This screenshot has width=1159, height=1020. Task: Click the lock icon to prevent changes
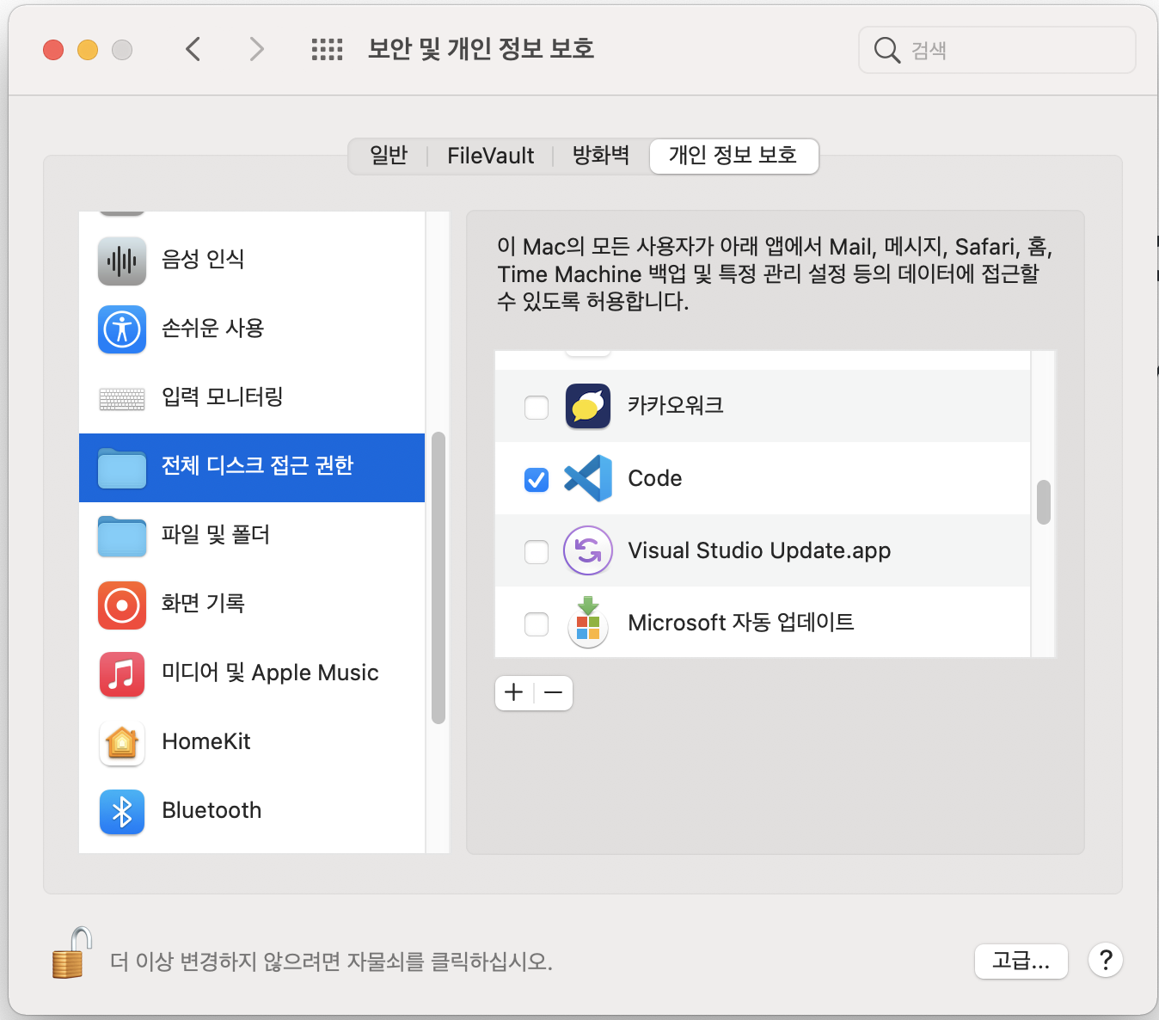tap(71, 954)
